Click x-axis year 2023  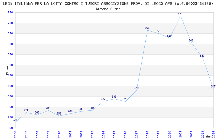203,134
